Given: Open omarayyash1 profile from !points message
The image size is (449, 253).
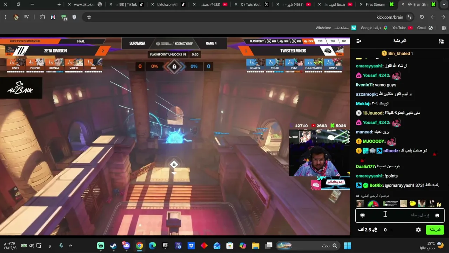Looking at the screenshot, I should (369, 176).
